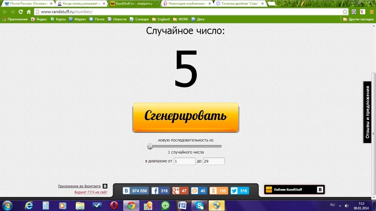
Task: Click the sequence count slider handle
Action: click(150, 146)
